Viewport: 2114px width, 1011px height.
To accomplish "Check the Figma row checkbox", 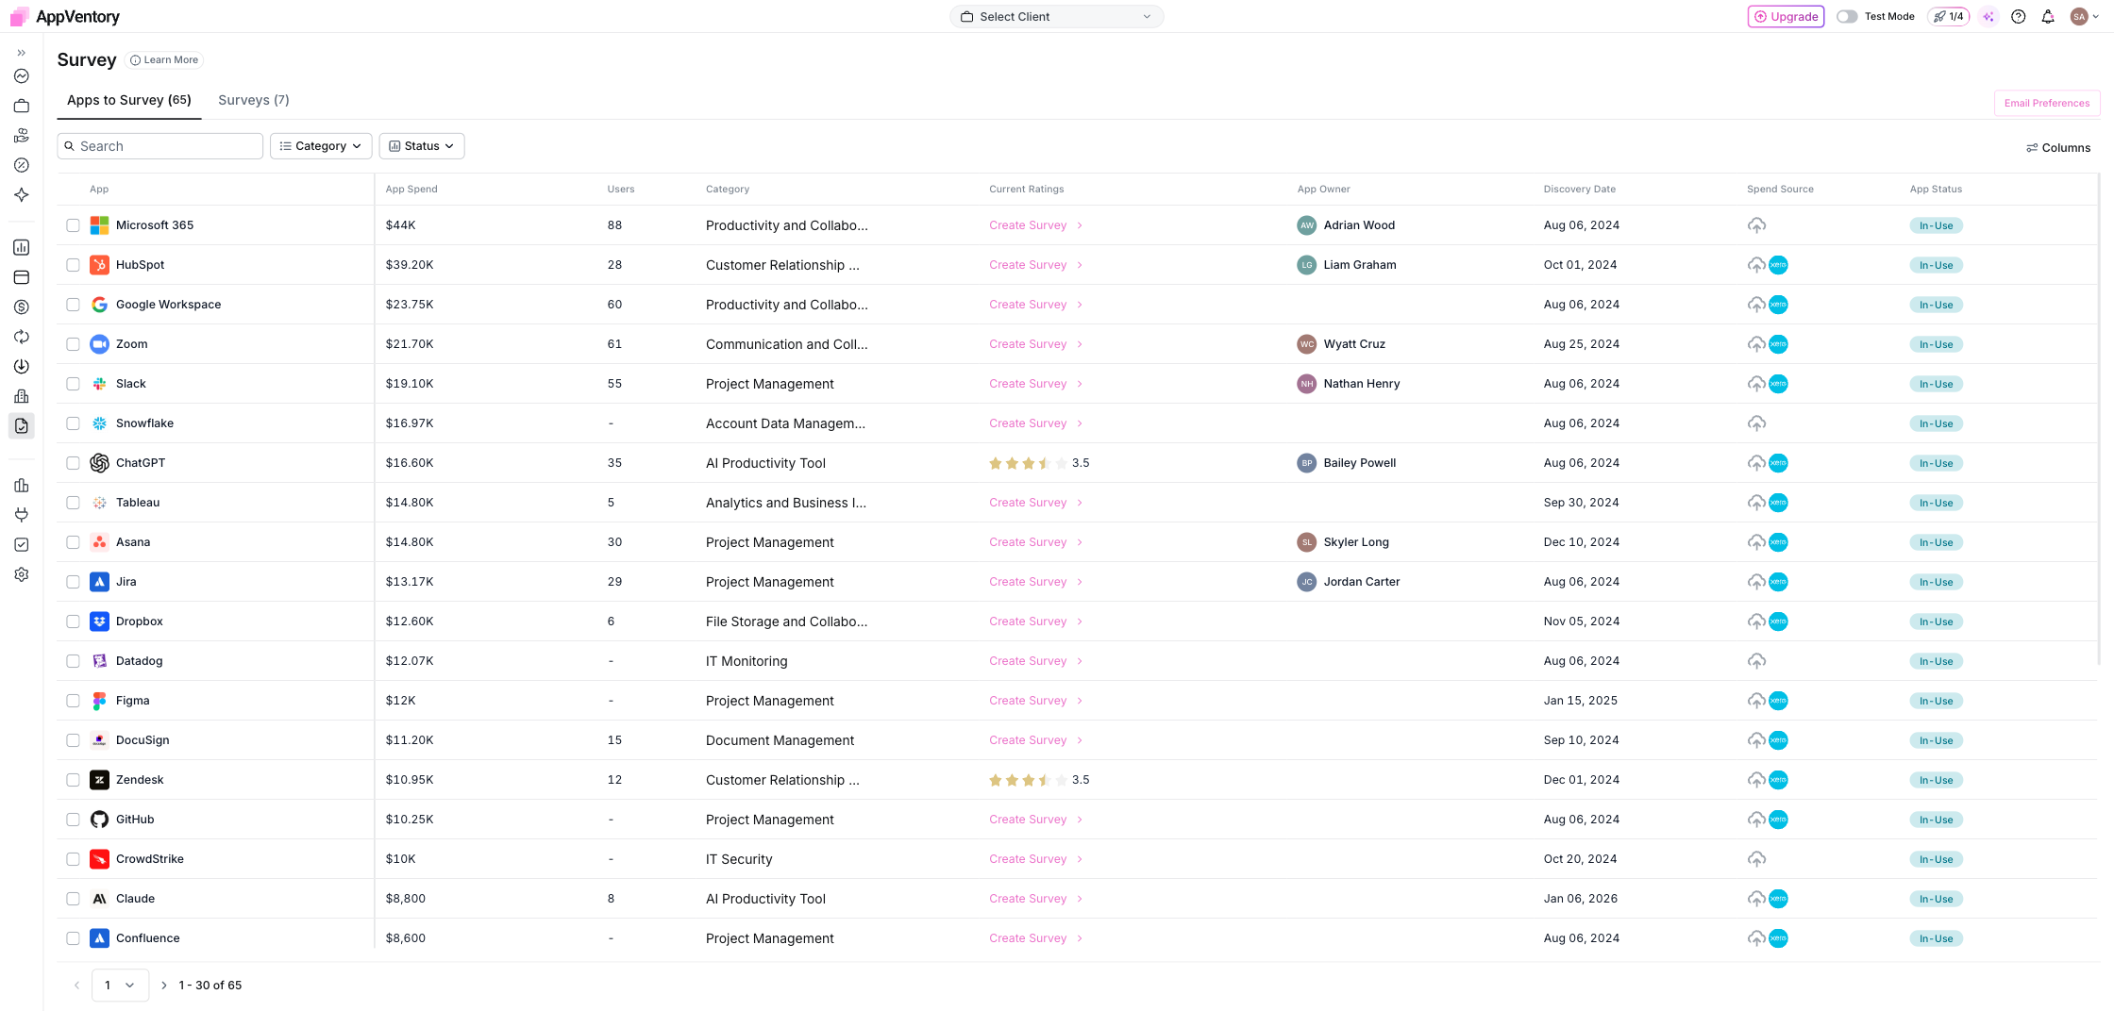I will [x=73, y=701].
